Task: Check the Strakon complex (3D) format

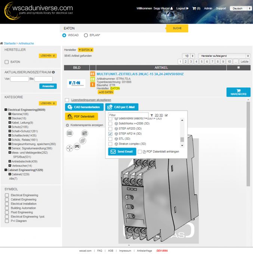Action: click(x=110, y=144)
